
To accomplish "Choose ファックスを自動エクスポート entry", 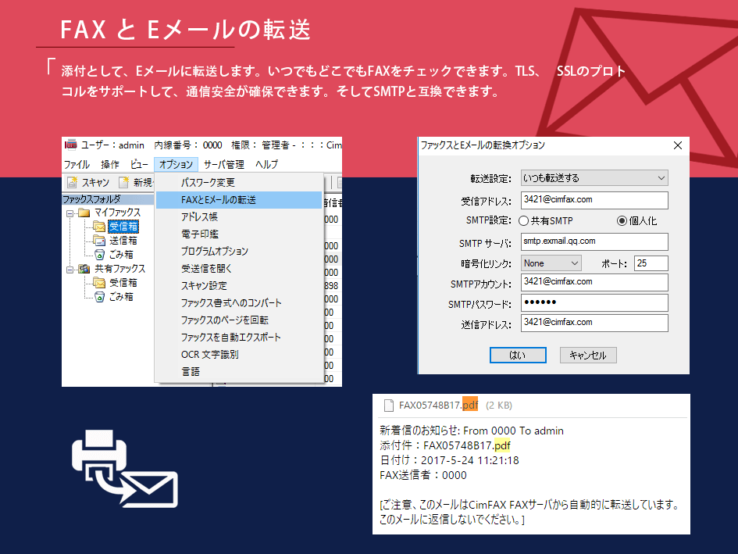I will [239, 338].
